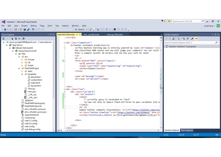Toggle the bookmark icon in the toolbar

(115, 30)
